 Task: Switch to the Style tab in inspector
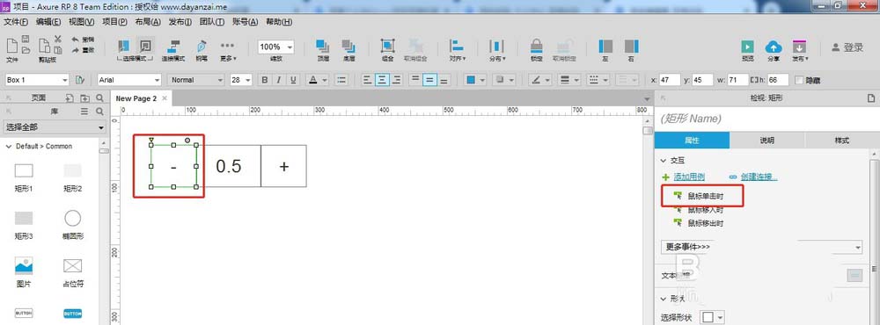tap(841, 140)
